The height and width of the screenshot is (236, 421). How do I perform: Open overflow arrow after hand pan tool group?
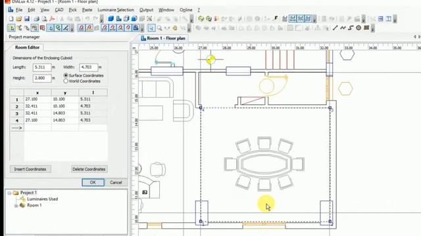[189, 28]
